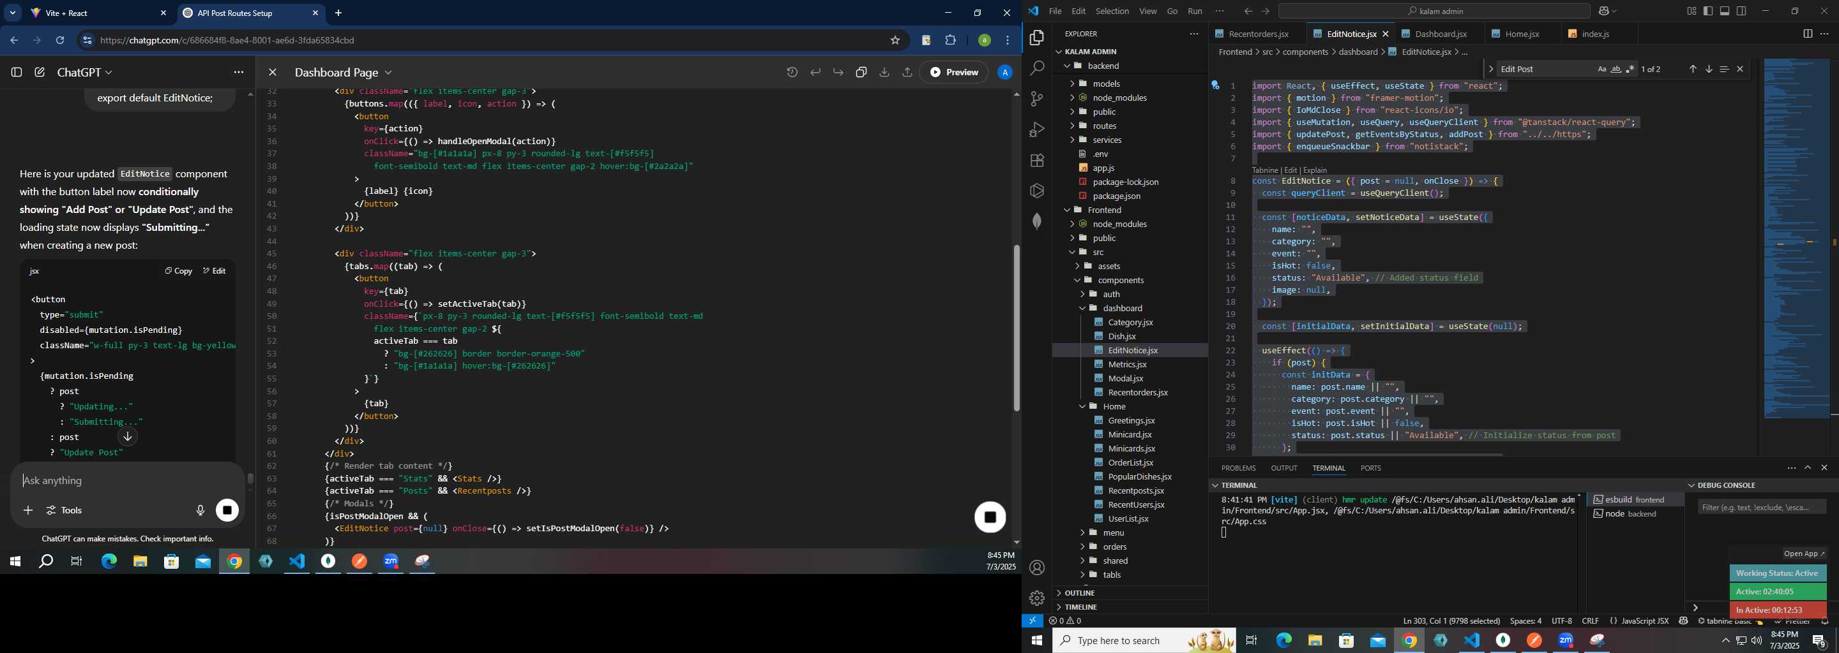Reload the Chrome page
Image resolution: width=1839 pixels, height=653 pixels.
coord(61,41)
